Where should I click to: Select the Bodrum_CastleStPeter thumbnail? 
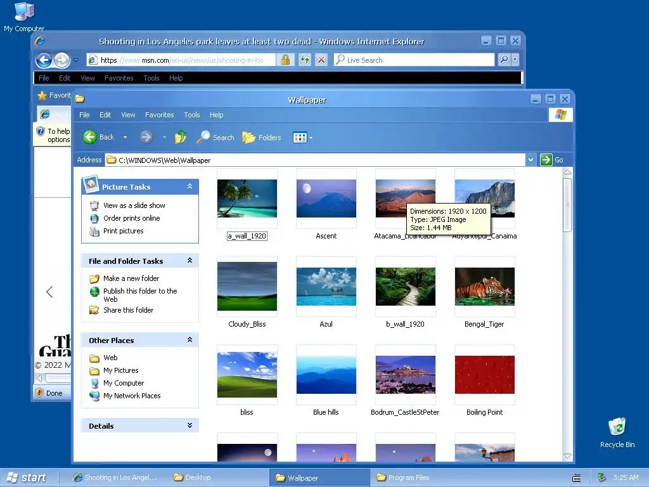[406, 375]
